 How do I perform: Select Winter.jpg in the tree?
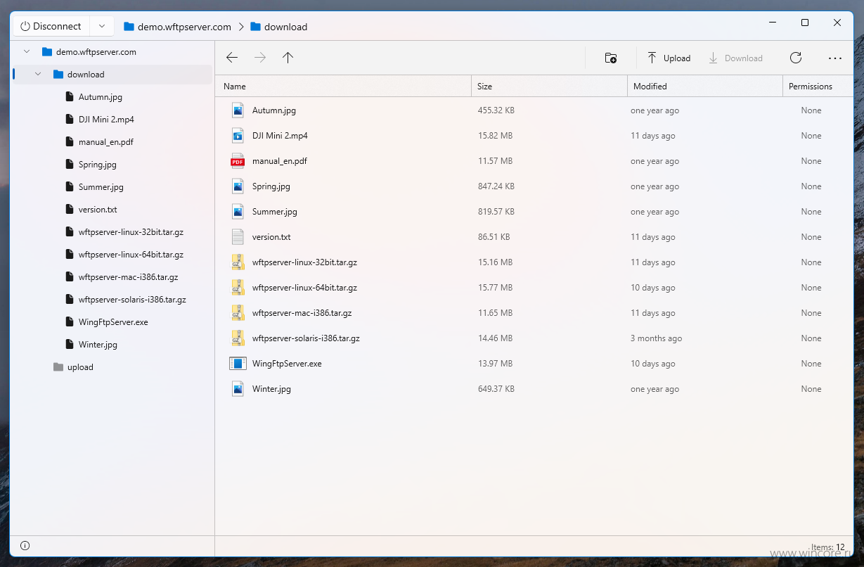tap(98, 345)
